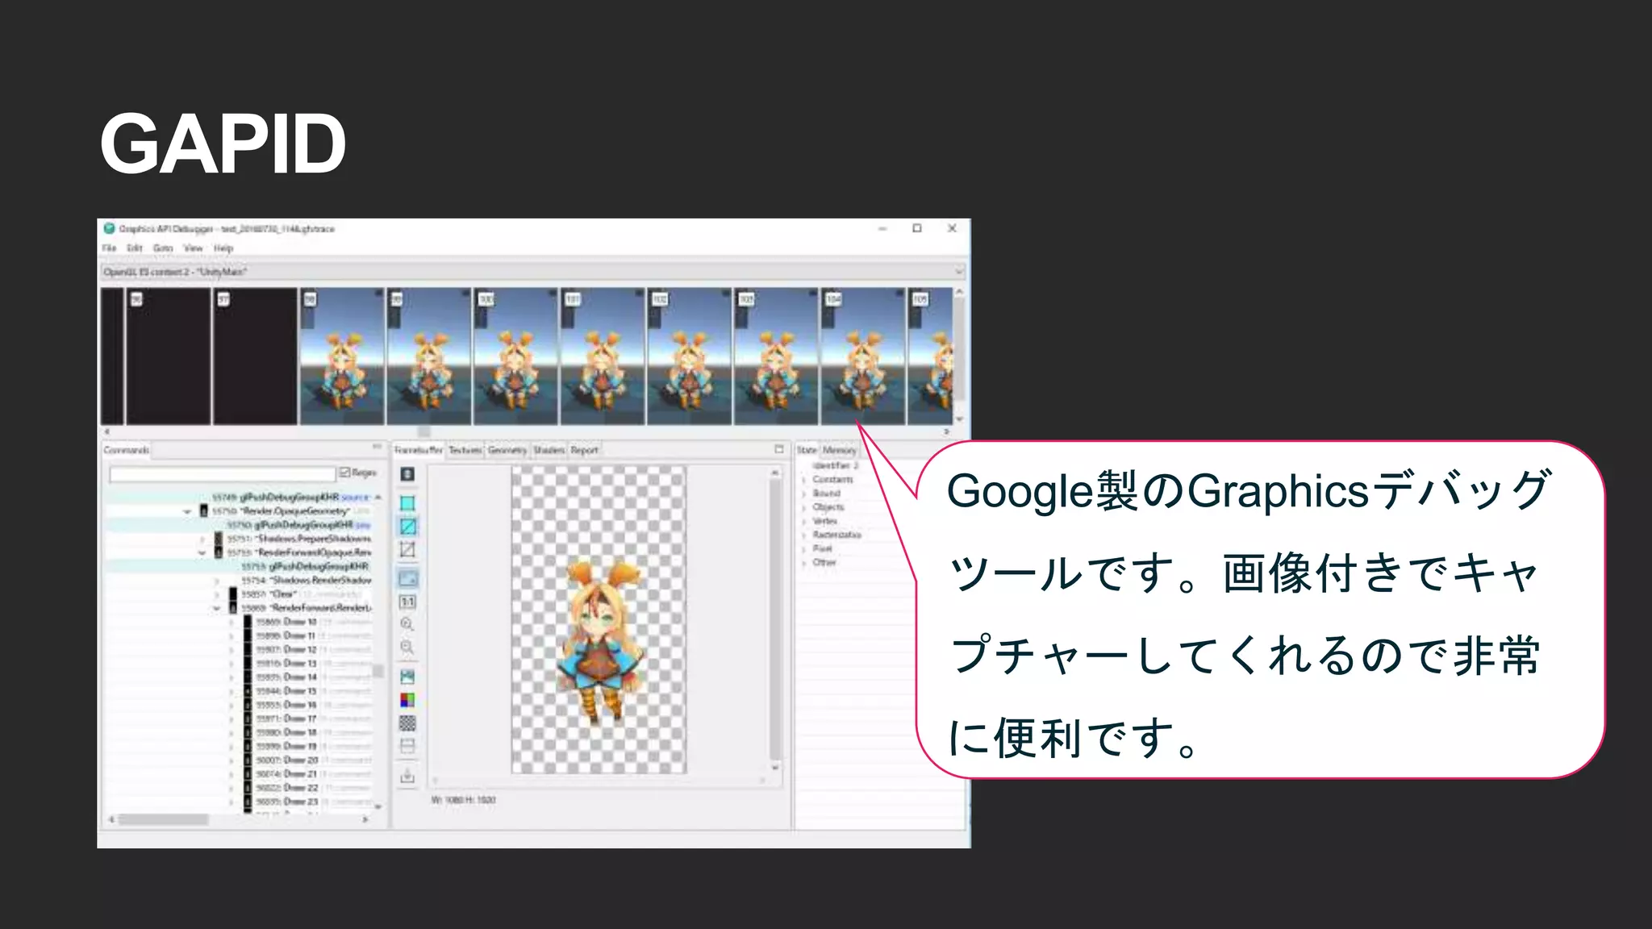
Task: Open the Goto menu
Action: (163, 248)
